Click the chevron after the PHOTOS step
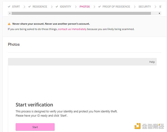167x132 pixels. pos(94,6)
